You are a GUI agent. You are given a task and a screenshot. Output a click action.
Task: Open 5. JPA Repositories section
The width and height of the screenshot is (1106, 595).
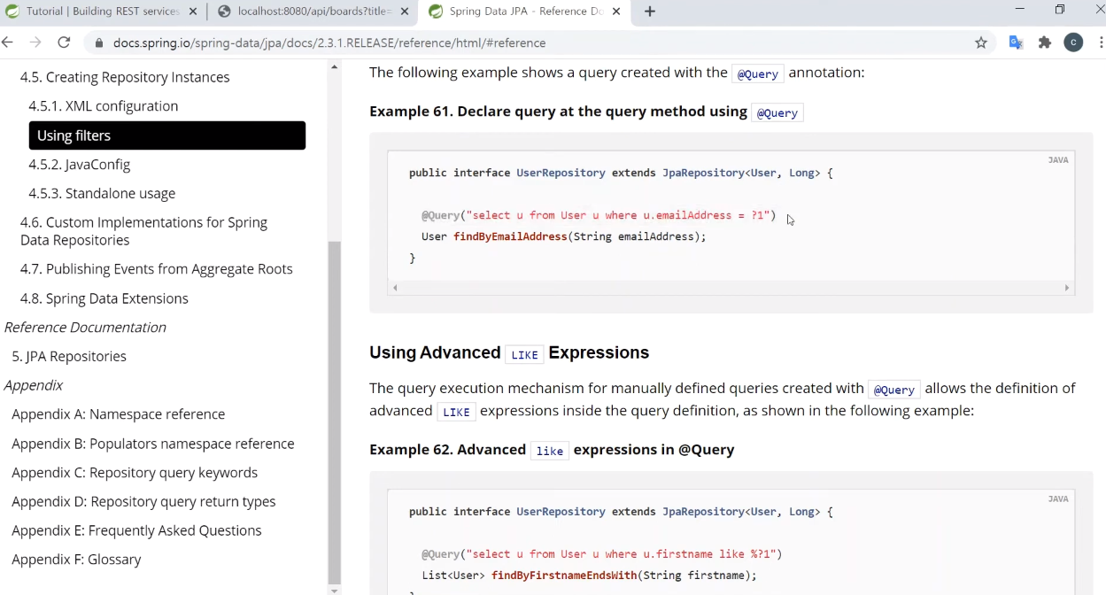pyautogui.click(x=69, y=356)
